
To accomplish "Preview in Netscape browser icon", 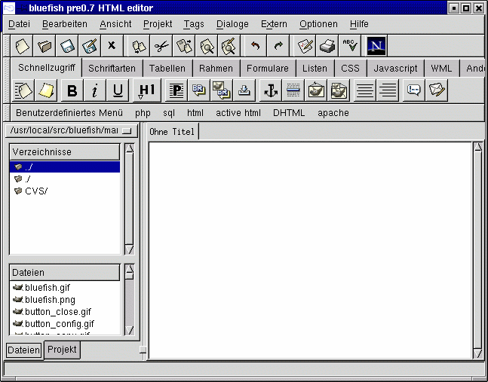I will (x=376, y=47).
